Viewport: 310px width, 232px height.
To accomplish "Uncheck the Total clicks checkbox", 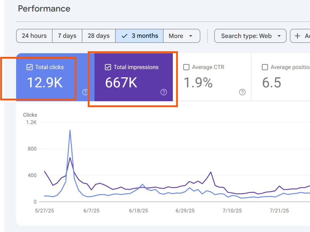I will [x=29, y=67].
